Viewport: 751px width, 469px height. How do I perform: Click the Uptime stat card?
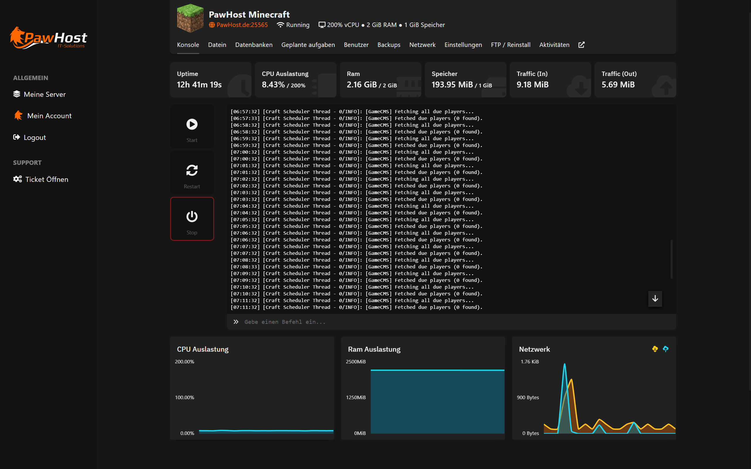pyautogui.click(x=211, y=80)
